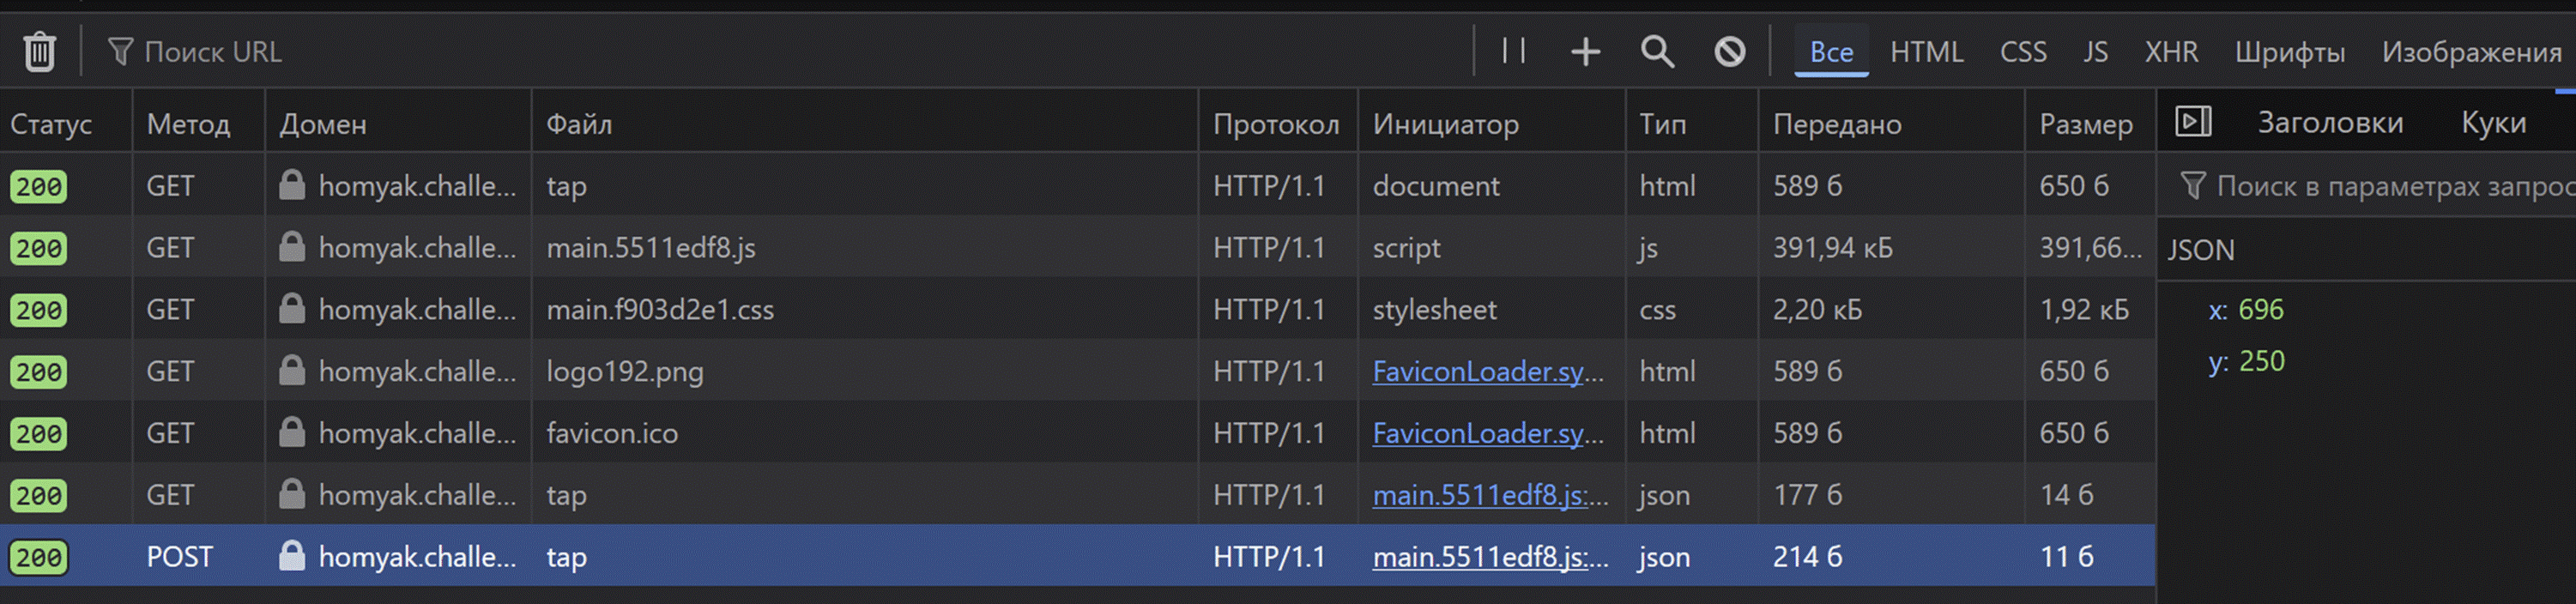The width and height of the screenshot is (2576, 604).
Task: Click the trash icon to clear requests
Action: [x=39, y=51]
